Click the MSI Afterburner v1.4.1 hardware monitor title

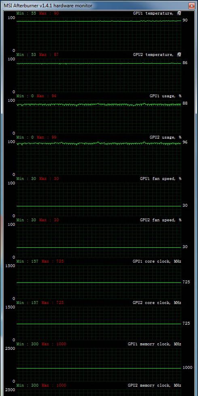(48, 6)
